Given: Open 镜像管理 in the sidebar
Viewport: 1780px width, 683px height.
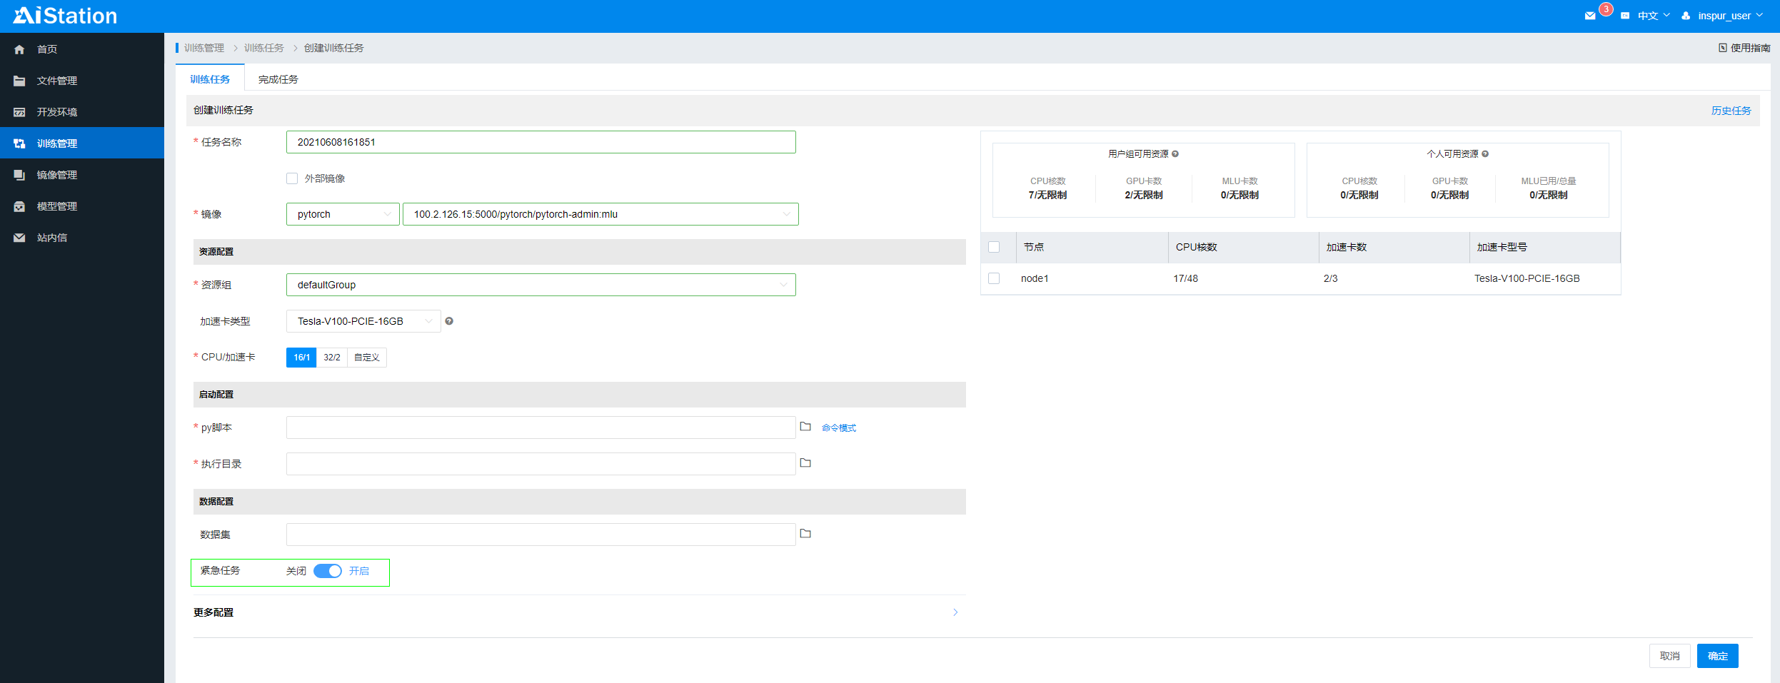Looking at the screenshot, I should [57, 175].
